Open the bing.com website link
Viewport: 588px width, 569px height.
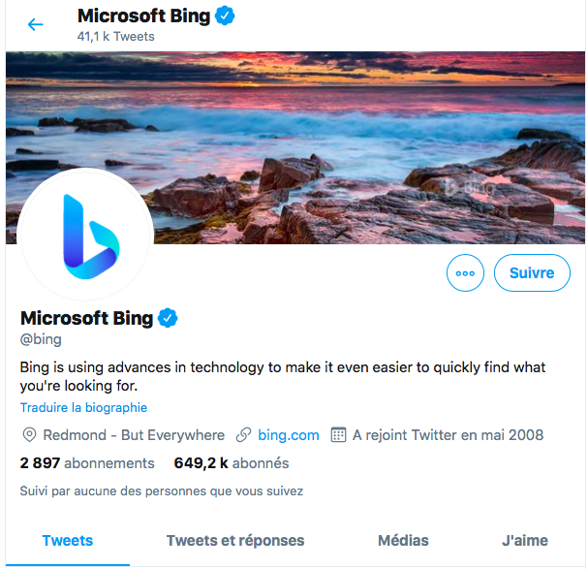click(x=289, y=435)
